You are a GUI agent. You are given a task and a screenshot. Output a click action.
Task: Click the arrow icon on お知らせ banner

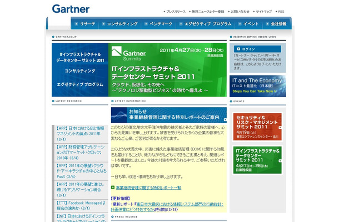pyautogui.click(x=225, y=119)
